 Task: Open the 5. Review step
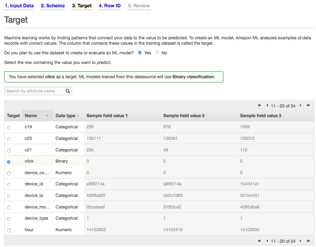(139, 6)
